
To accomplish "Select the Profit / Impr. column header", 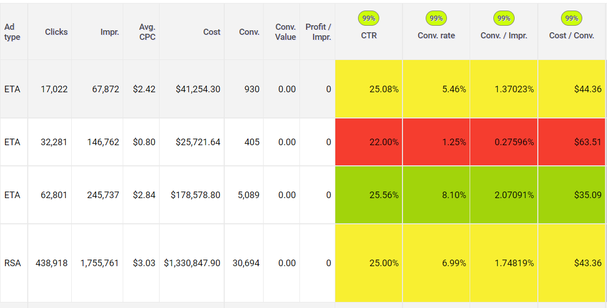I will pos(318,32).
